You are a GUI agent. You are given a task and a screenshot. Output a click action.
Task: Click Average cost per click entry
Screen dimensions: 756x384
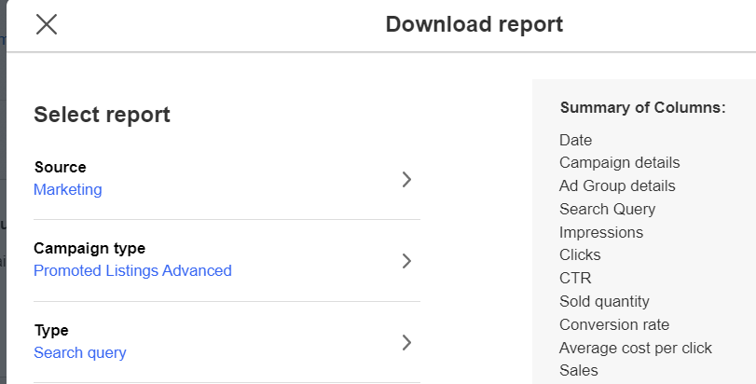click(636, 348)
